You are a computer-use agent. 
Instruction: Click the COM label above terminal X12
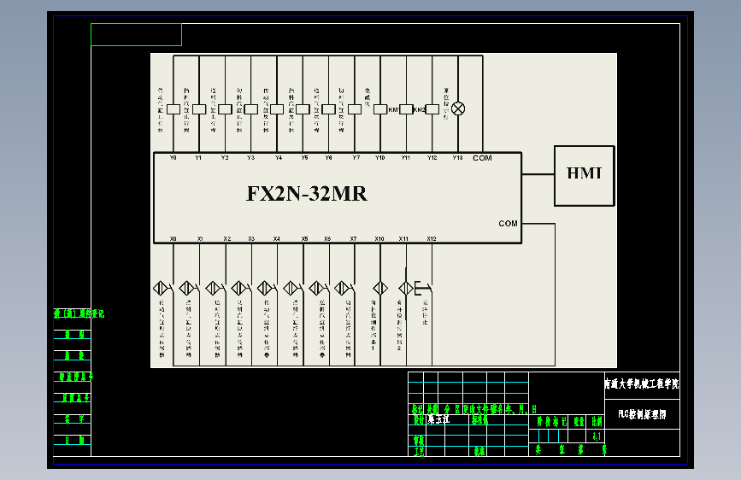point(508,224)
